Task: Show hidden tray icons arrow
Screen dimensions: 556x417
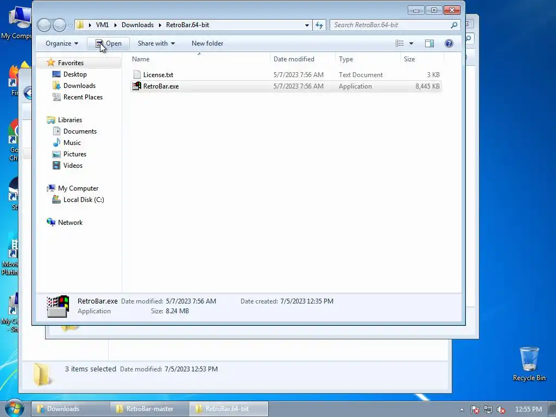Action: click(x=462, y=409)
